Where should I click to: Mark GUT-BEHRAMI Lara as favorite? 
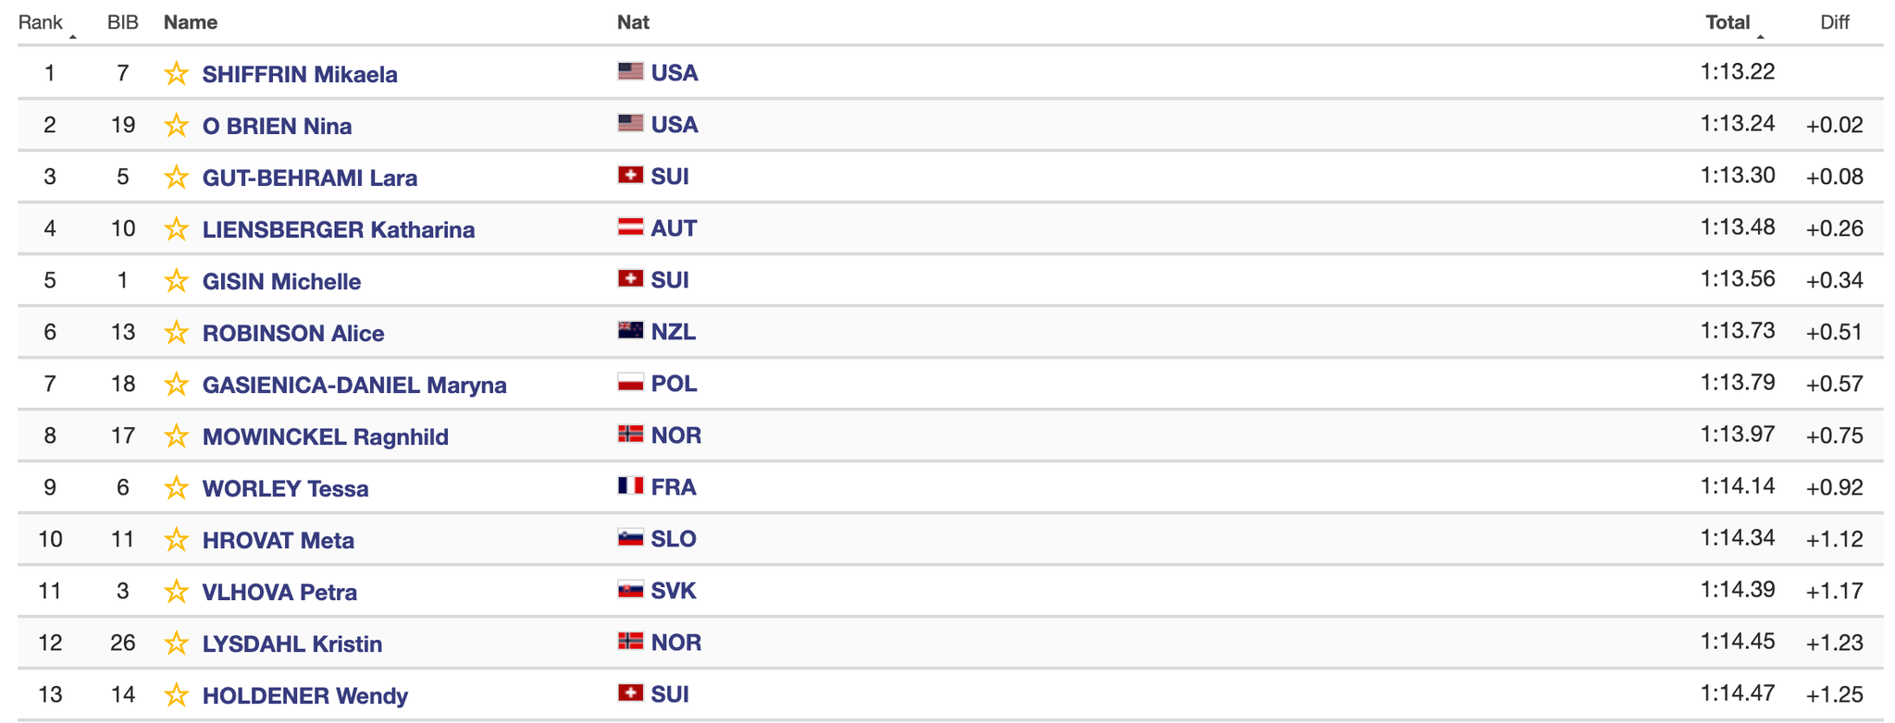pyautogui.click(x=176, y=177)
